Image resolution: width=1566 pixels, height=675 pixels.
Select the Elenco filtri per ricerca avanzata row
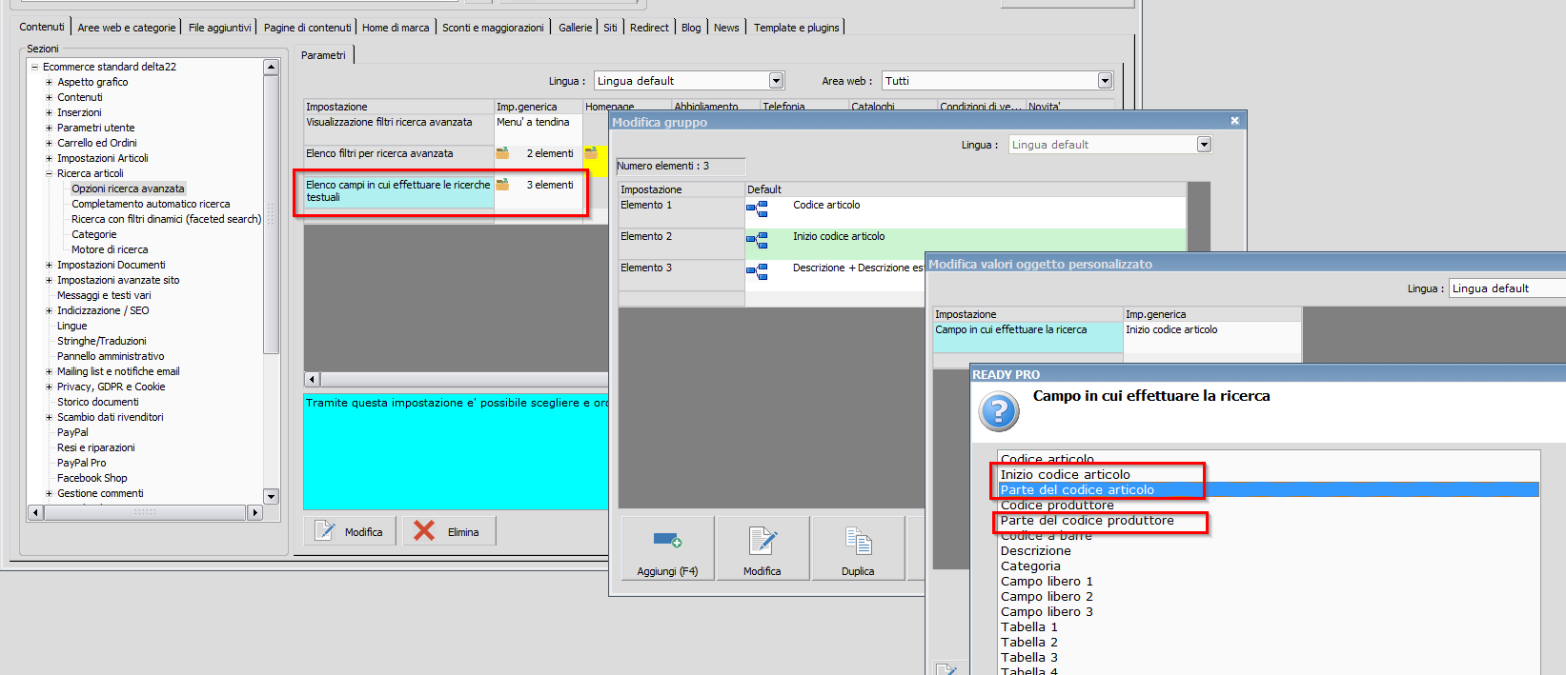click(x=398, y=160)
